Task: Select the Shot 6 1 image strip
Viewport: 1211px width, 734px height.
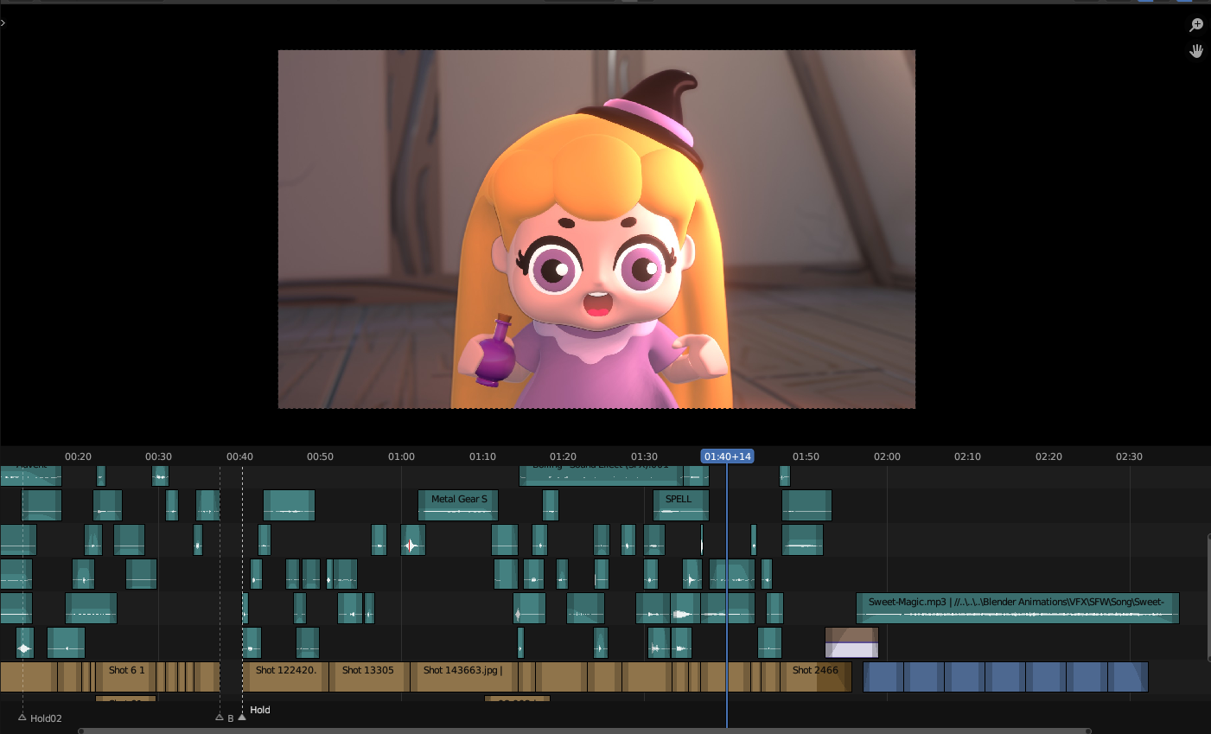Action: tap(126, 677)
